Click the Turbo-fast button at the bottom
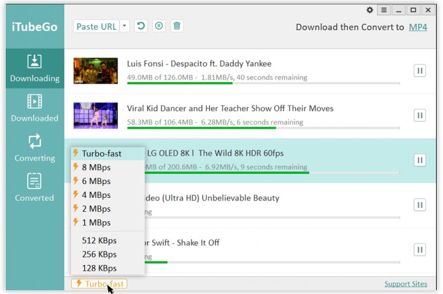 pos(99,284)
